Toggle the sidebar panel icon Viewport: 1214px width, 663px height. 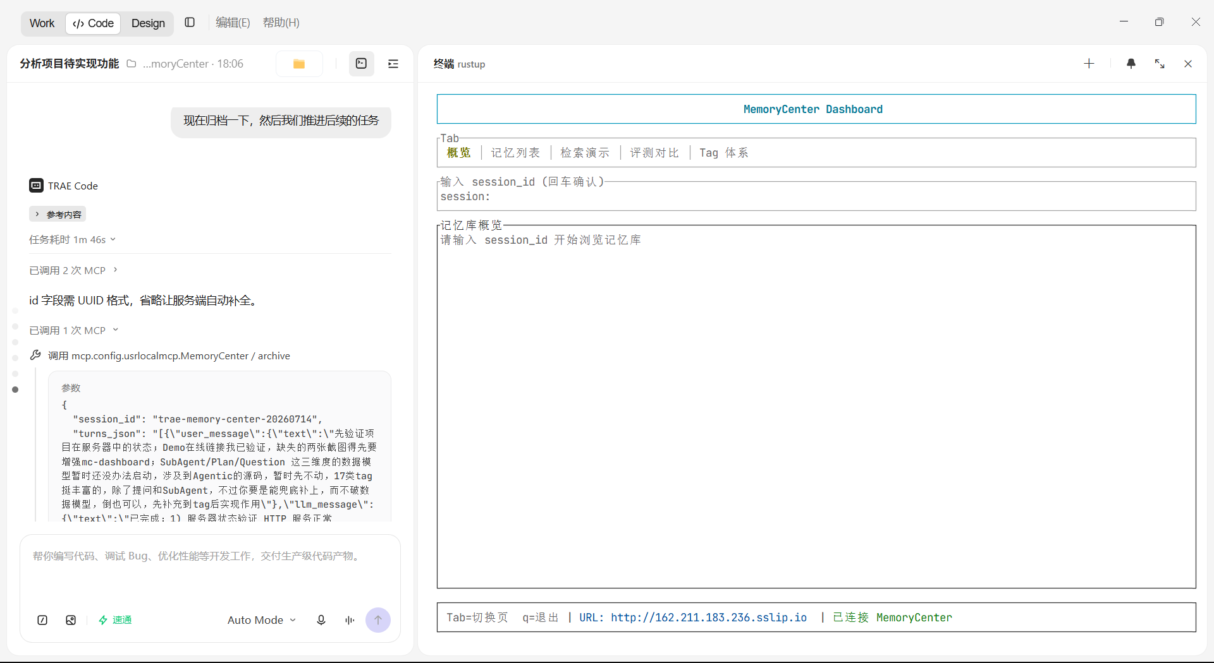(190, 23)
